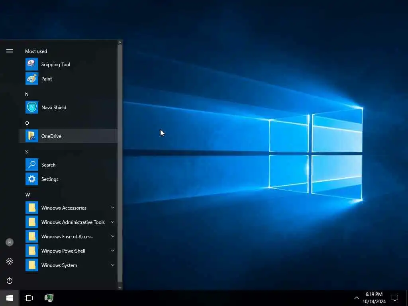Select the Settings label in app list
The image size is (408, 306).
click(50, 179)
